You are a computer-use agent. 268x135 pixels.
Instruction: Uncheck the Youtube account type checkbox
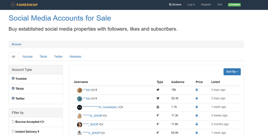[x=13, y=79]
